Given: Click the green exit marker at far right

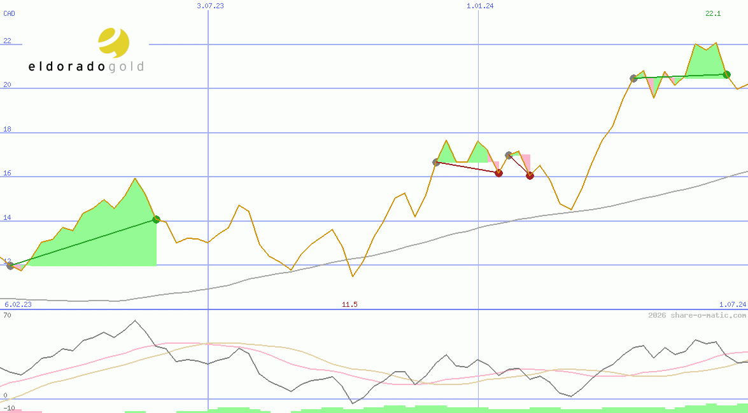Looking at the screenshot, I should point(726,74).
